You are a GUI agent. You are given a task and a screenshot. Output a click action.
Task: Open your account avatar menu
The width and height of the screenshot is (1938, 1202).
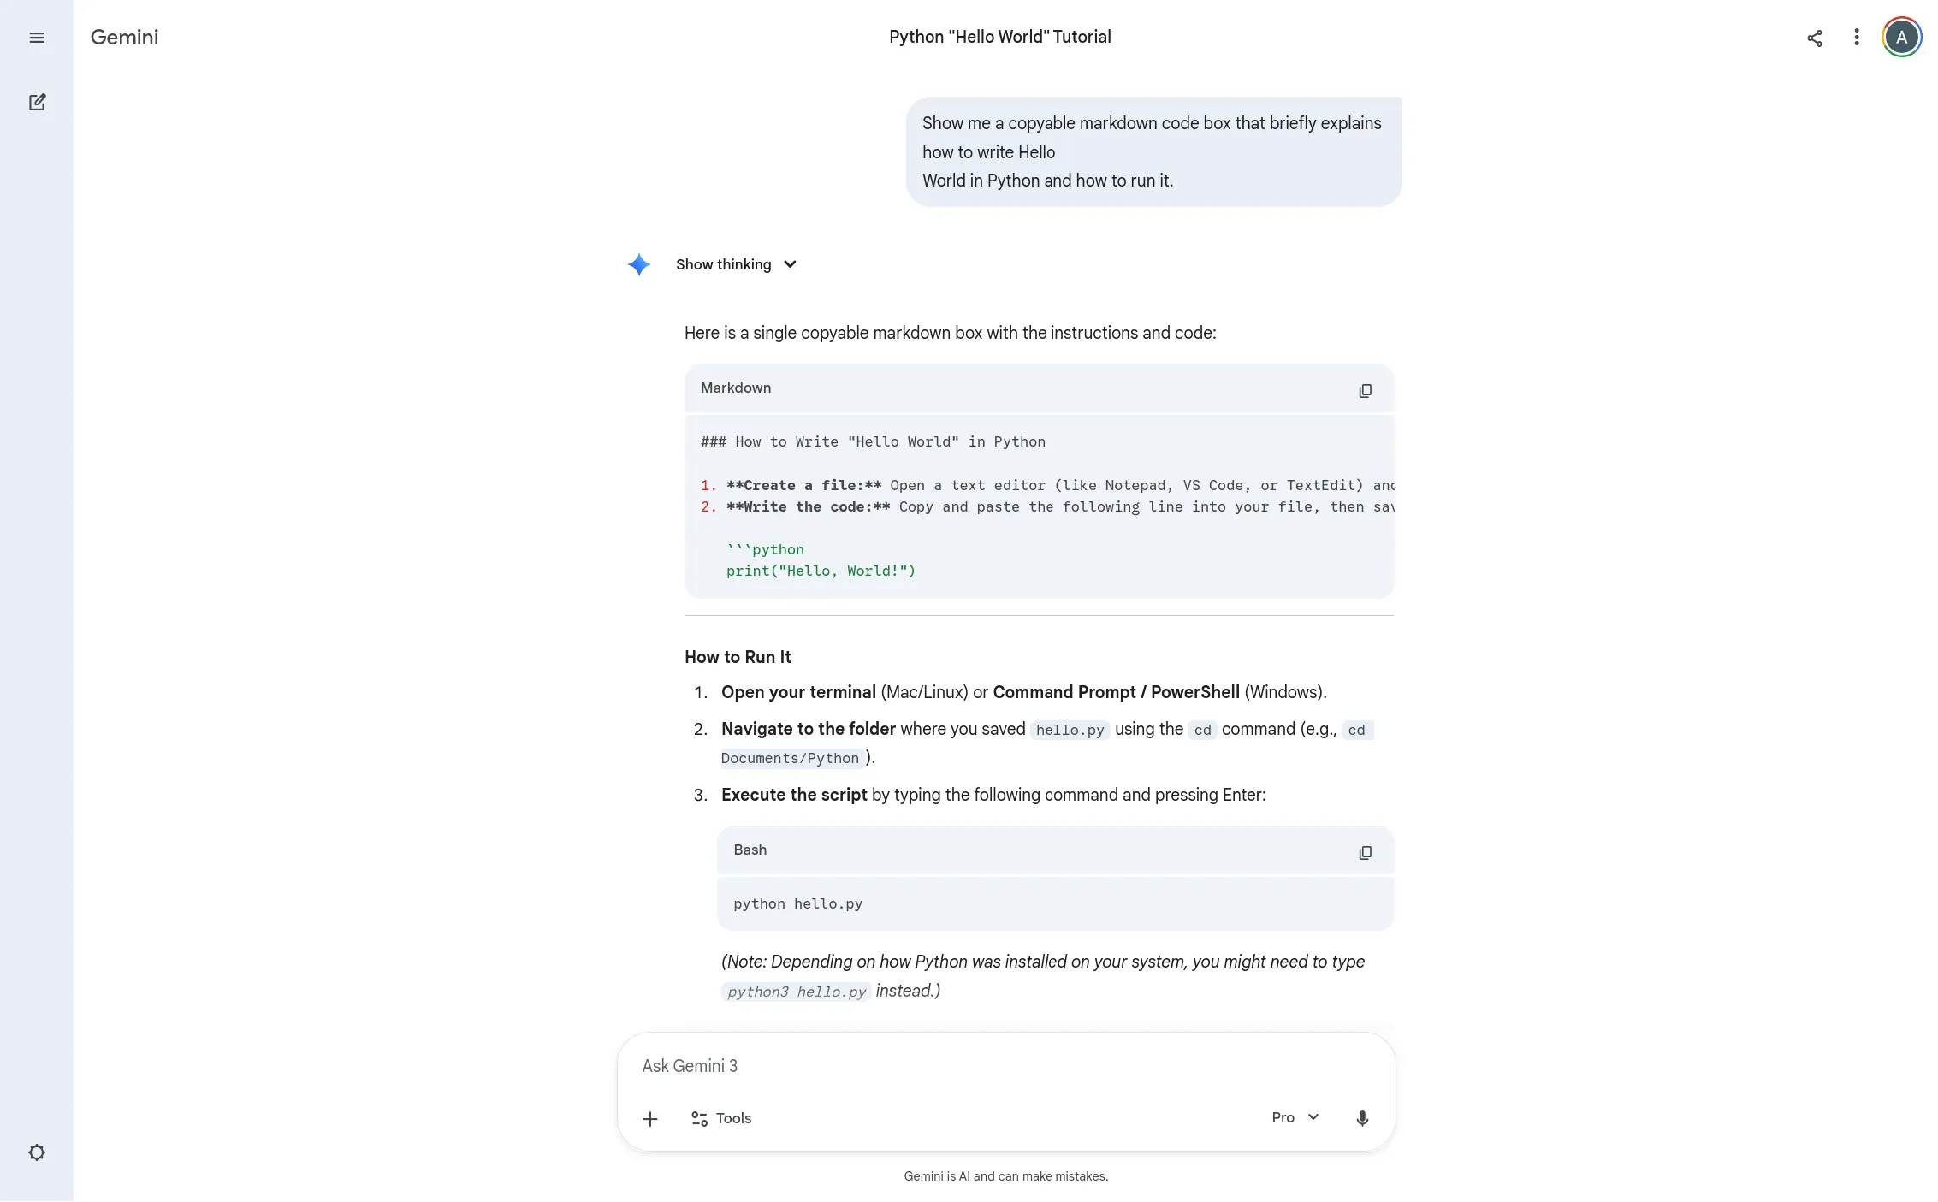[x=1900, y=37]
